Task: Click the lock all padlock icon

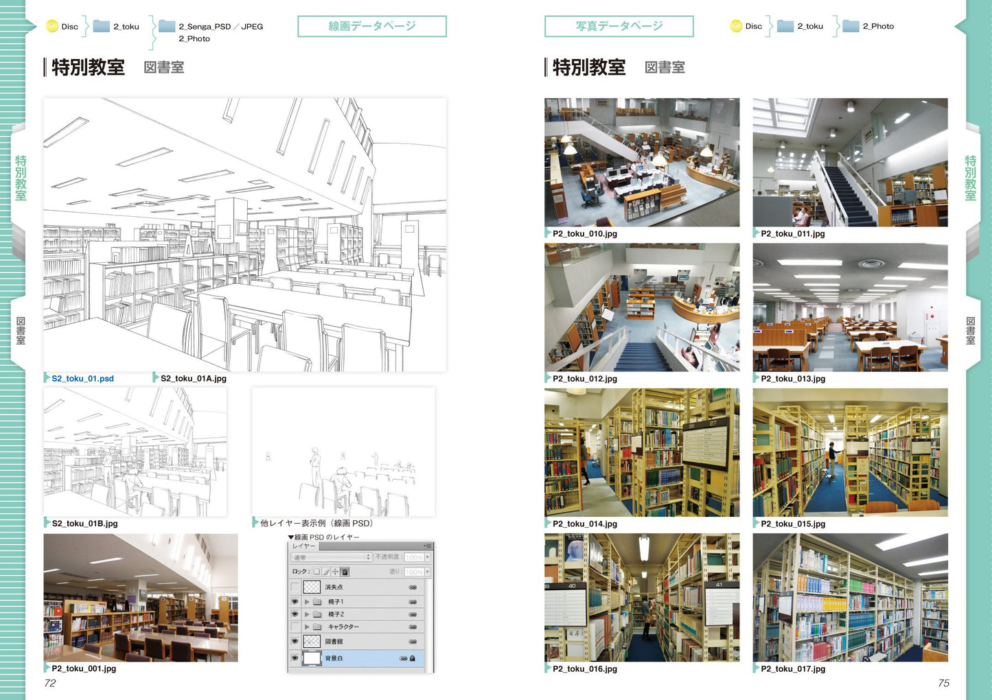Action: [x=345, y=572]
